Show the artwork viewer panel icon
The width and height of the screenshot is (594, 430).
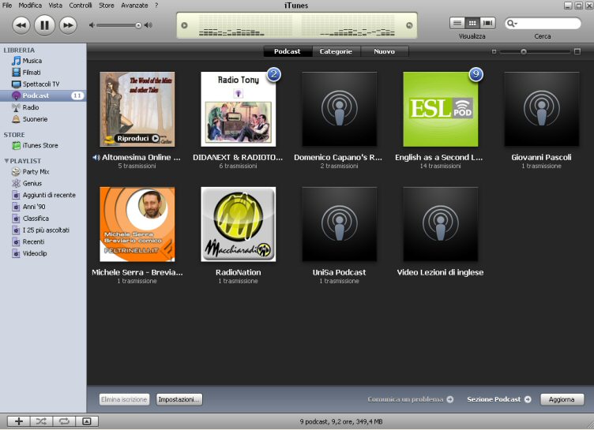(87, 421)
